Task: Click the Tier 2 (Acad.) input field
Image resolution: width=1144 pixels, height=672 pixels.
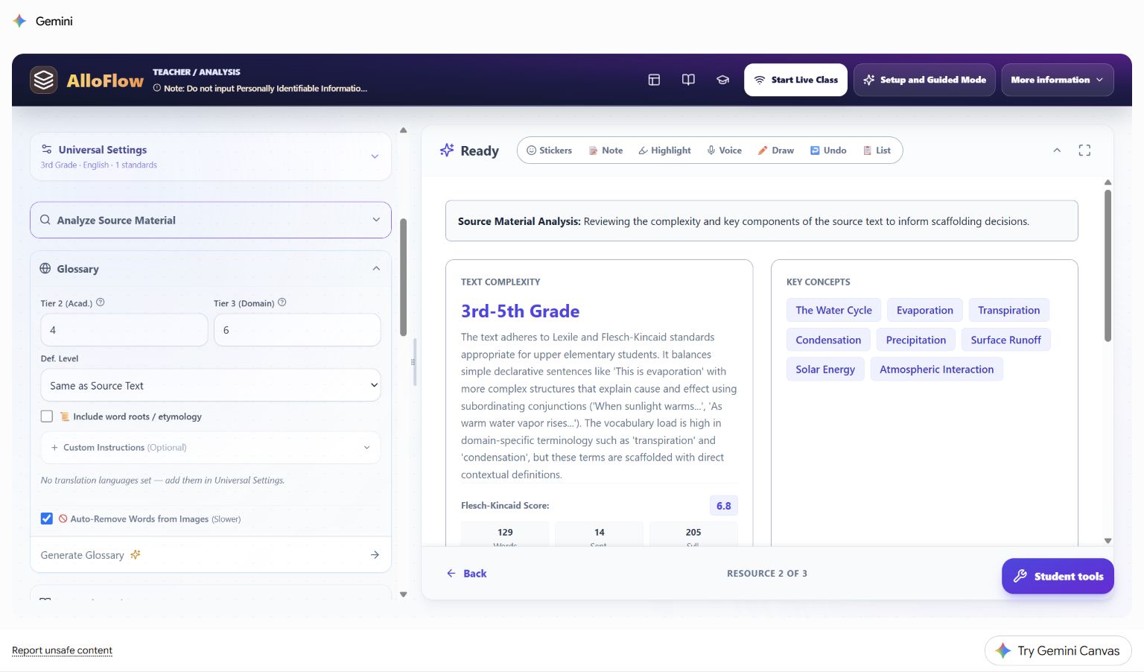Action: coord(124,330)
